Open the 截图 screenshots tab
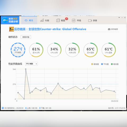Viewport: 127px width, 127px height. (61, 20)
